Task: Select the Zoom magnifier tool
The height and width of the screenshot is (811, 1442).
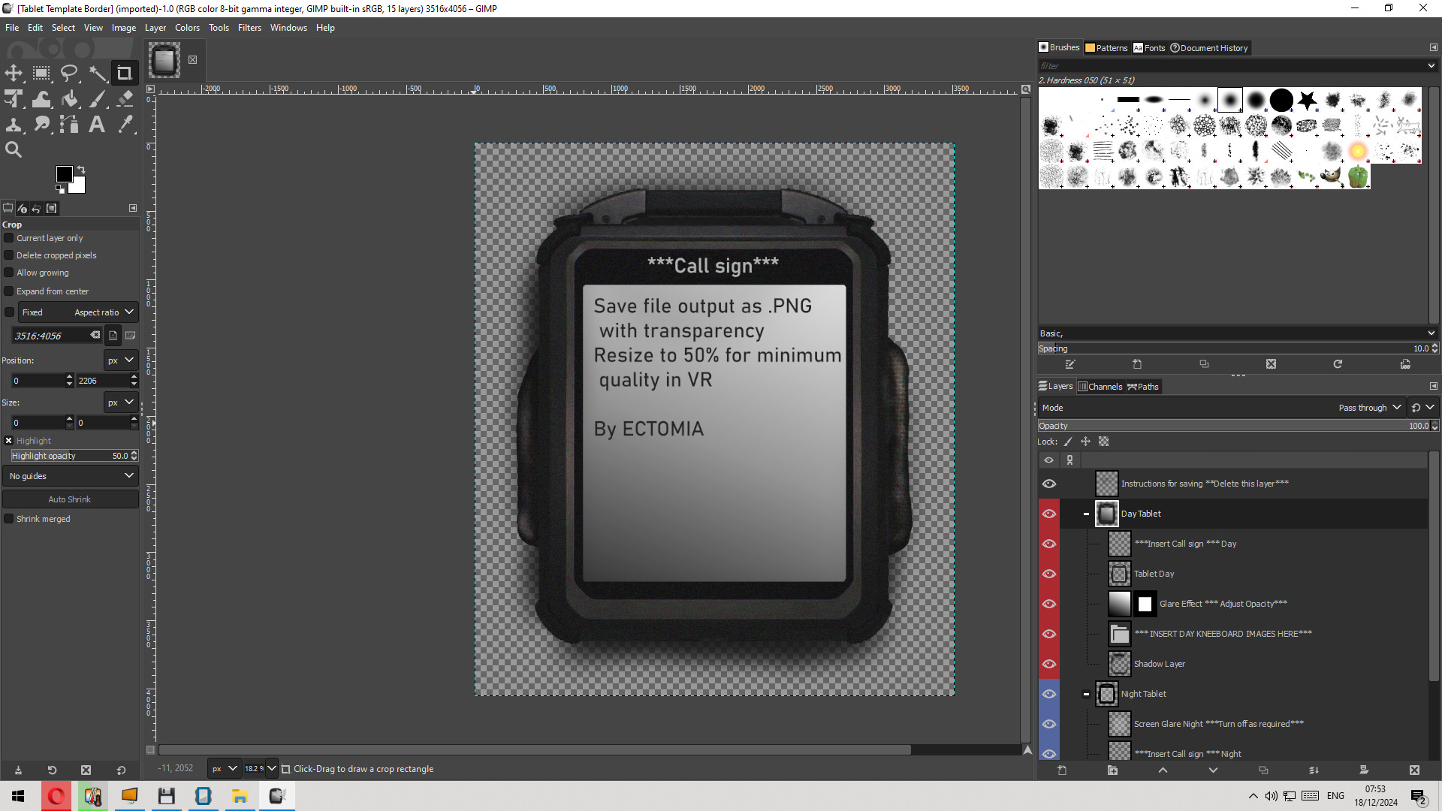Action: pyautogui.click(x=14, y=149)
